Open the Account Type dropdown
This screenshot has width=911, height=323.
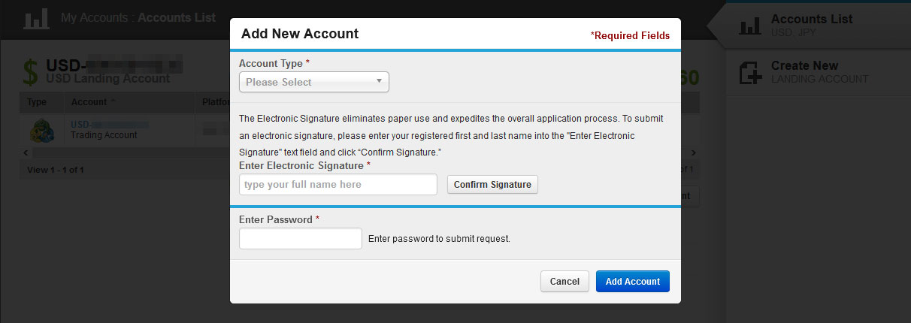coord(313,82)
